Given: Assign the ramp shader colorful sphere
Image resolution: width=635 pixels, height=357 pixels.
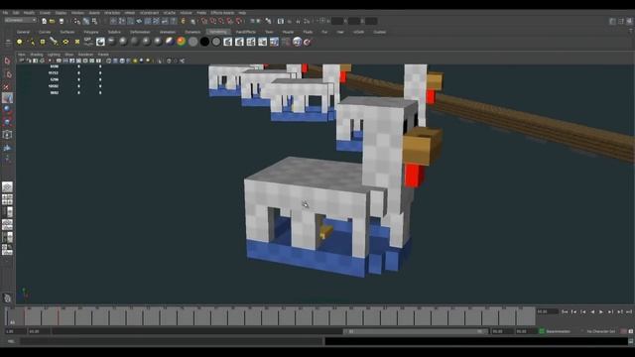Looking at the screenshot, I should click(181, 42).
